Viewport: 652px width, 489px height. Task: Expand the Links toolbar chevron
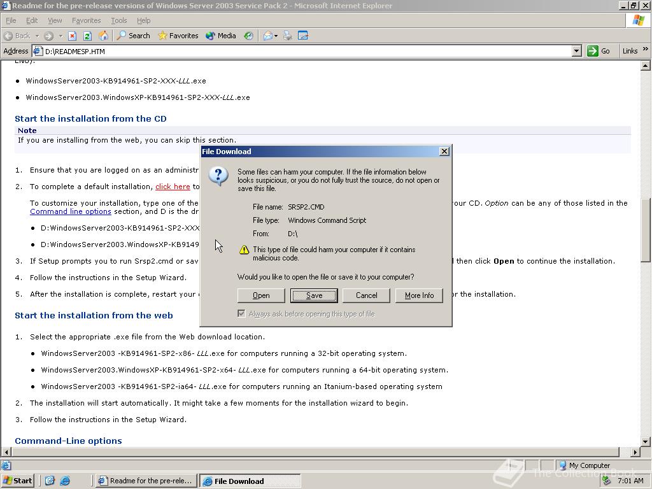[x=646, y=49]
